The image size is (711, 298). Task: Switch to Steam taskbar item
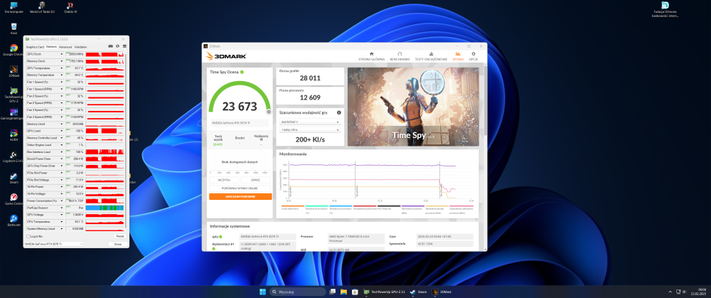pyautogui.click(x=419, y=292)
